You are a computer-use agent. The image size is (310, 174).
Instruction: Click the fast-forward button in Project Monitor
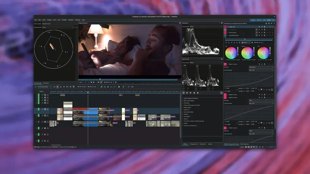click(x=98, y=82)
